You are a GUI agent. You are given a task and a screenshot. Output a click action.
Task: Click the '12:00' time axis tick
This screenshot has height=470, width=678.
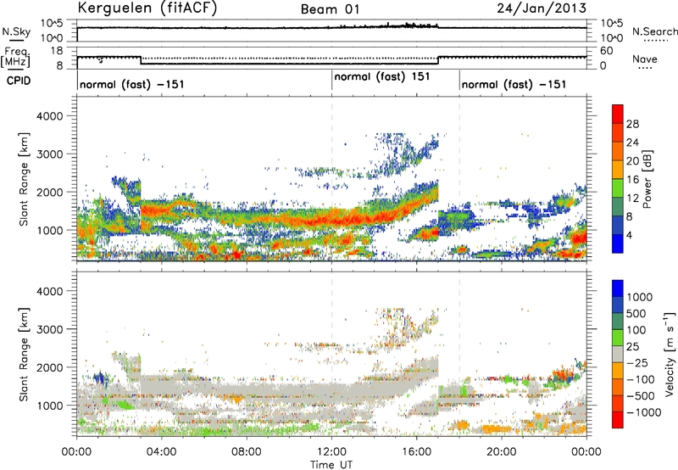(x=331, y=452)
